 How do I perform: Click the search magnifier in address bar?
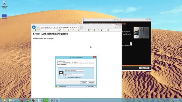click(55, 27)
